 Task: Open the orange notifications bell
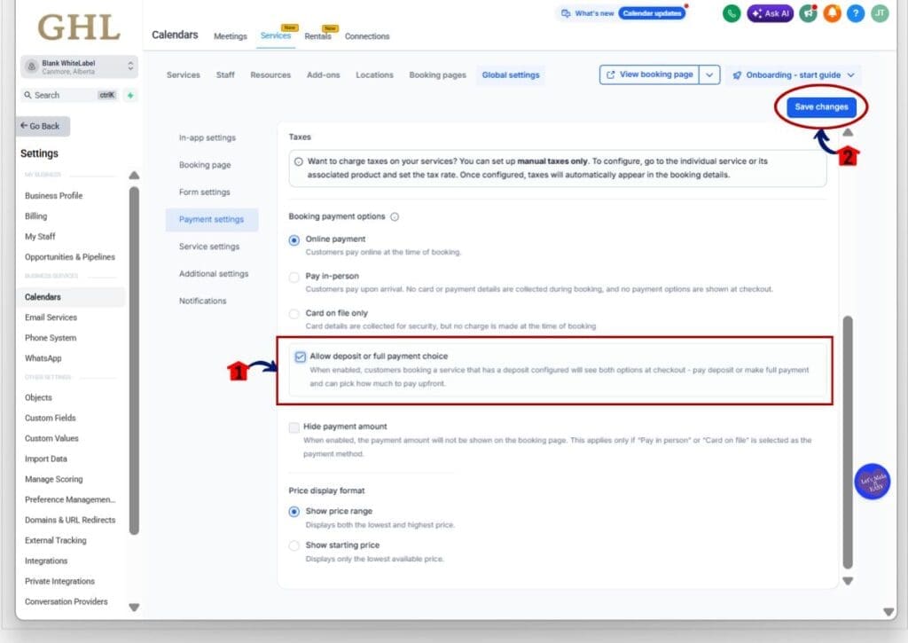(832, 13)
